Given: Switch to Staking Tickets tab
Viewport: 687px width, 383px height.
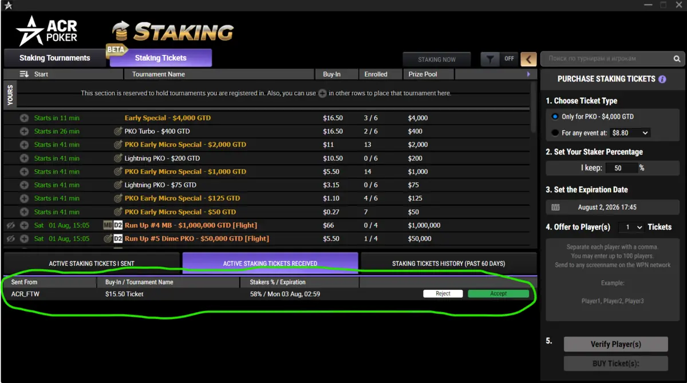Looking at the screenshot, I should click(x=160, y=58).
